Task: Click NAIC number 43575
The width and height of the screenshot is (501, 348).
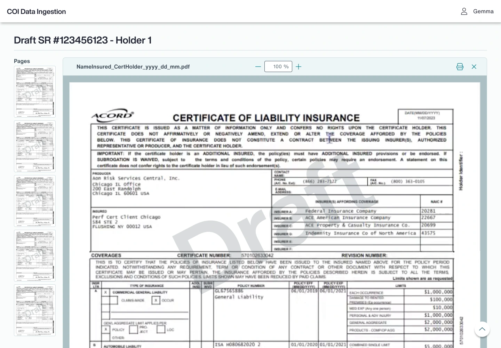Action: (428, 233)
